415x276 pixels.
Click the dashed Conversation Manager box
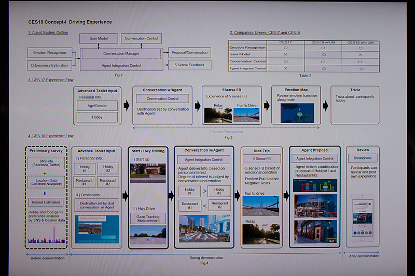pyautogui.click(x=121, y=53)
